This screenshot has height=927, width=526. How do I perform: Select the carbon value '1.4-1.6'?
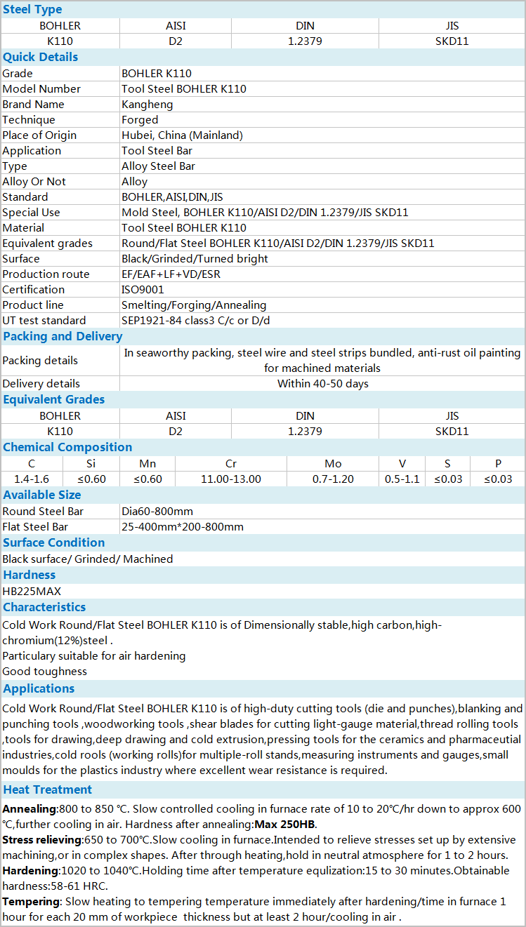32,479
